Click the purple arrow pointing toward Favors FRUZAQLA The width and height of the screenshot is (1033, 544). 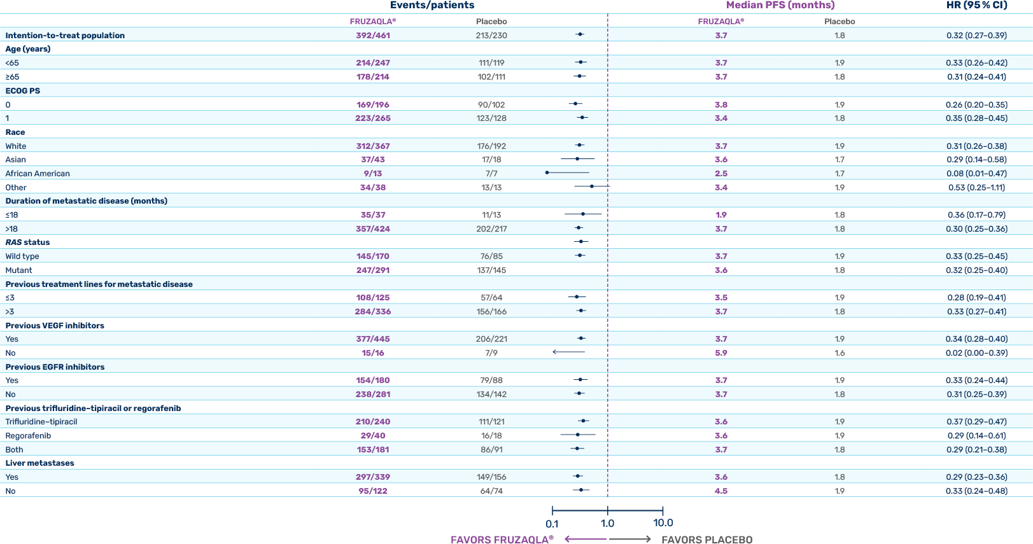click(585, 539)
